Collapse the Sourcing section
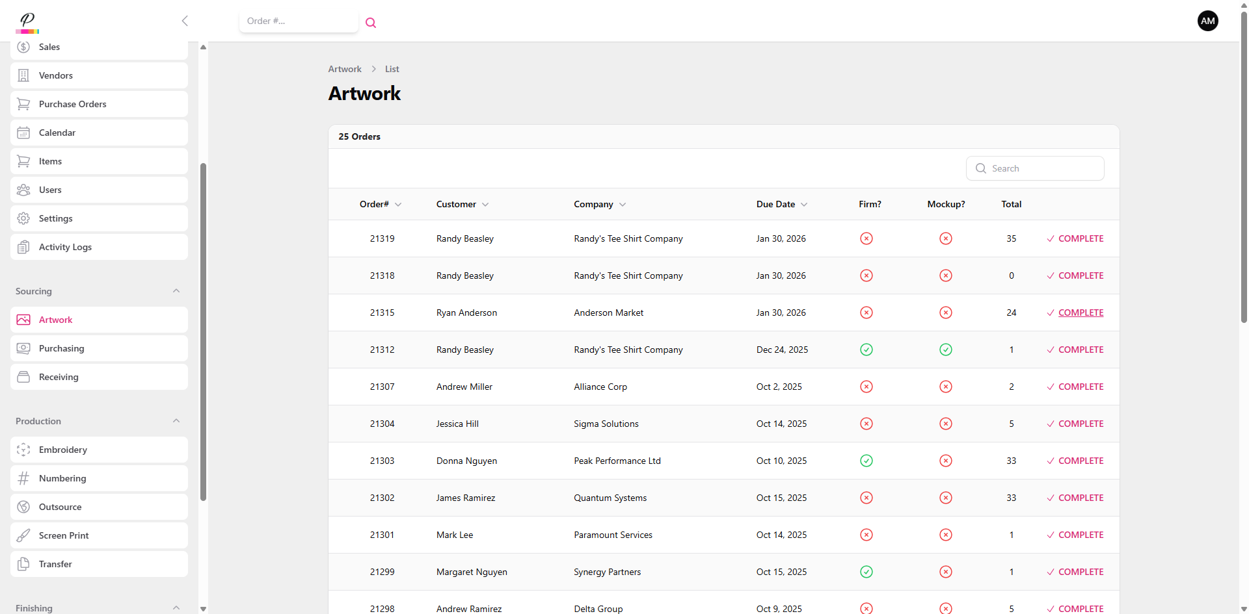The height and width of the screenshot is (614, 1249). [x=176, y=291]
